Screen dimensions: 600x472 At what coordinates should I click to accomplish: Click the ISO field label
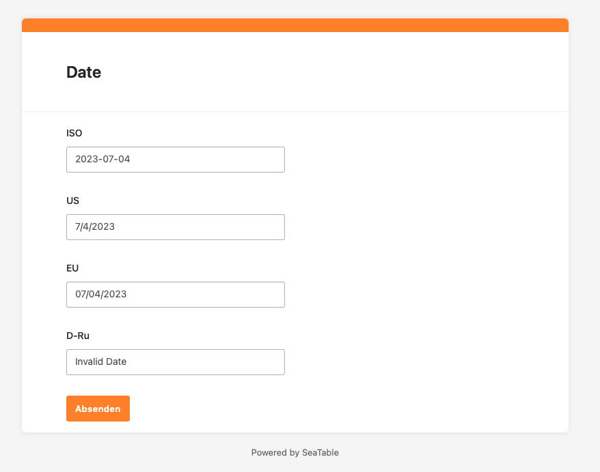(74, 133)
